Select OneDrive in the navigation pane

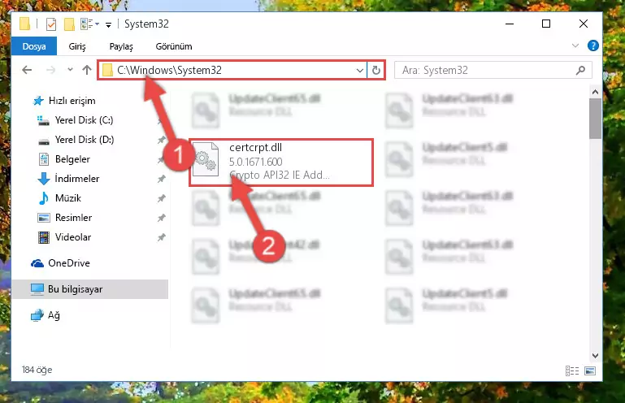click(x=60, y=263)
